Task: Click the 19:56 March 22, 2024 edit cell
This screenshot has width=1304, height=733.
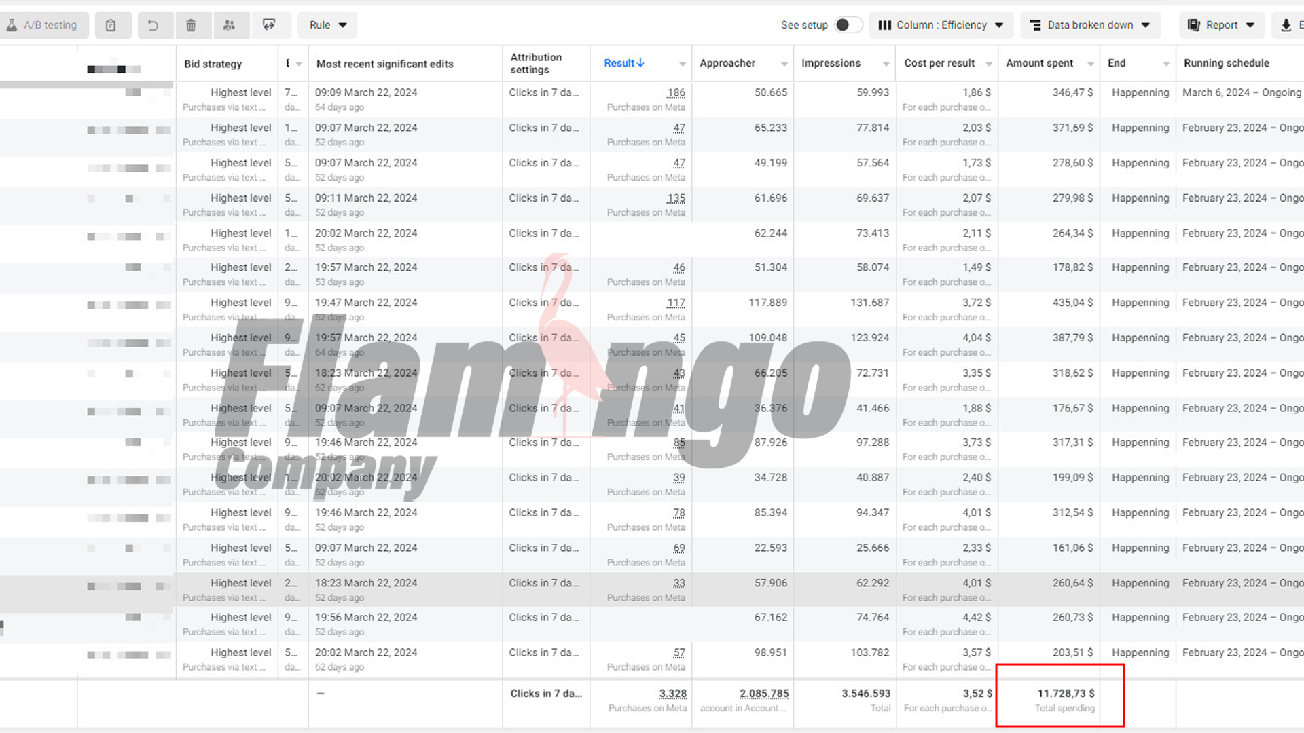Action: pyautogui.click(x=366, y=618)
